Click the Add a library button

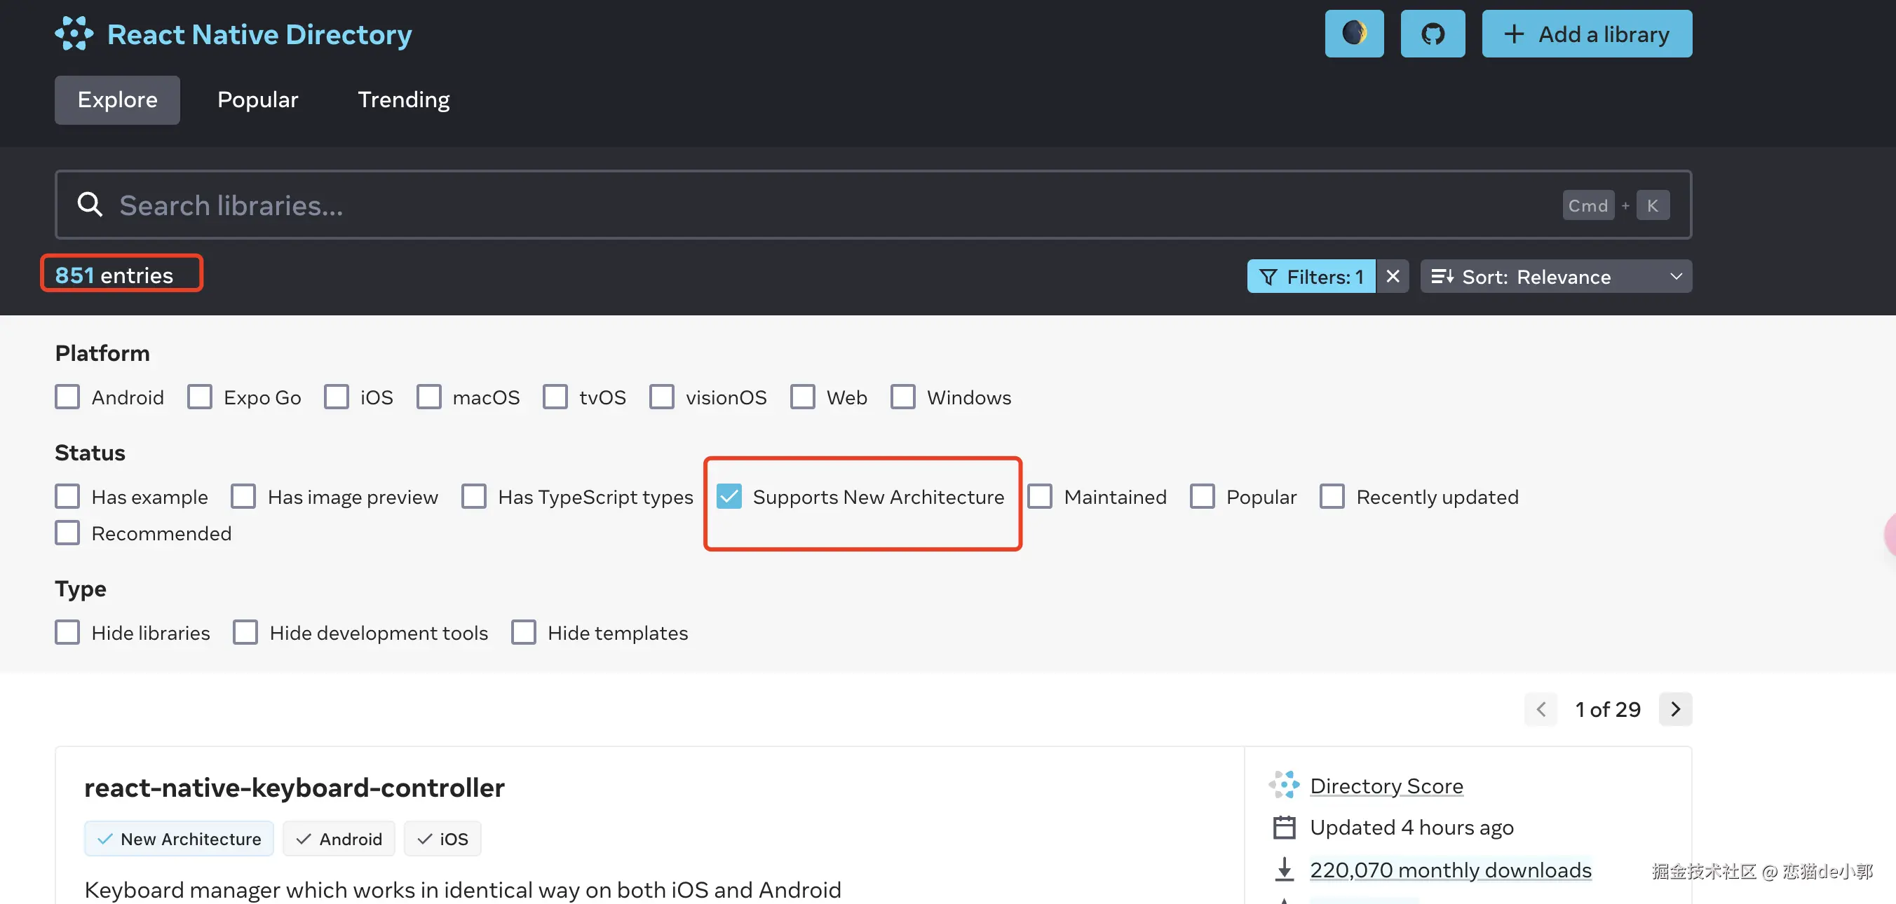click(1586, 34)
